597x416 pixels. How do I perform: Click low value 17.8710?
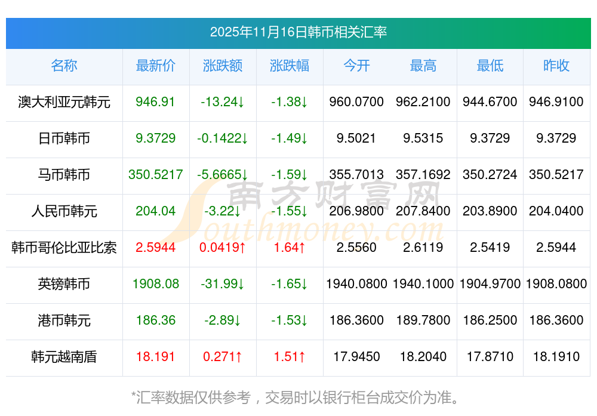[x=490, y=357]
